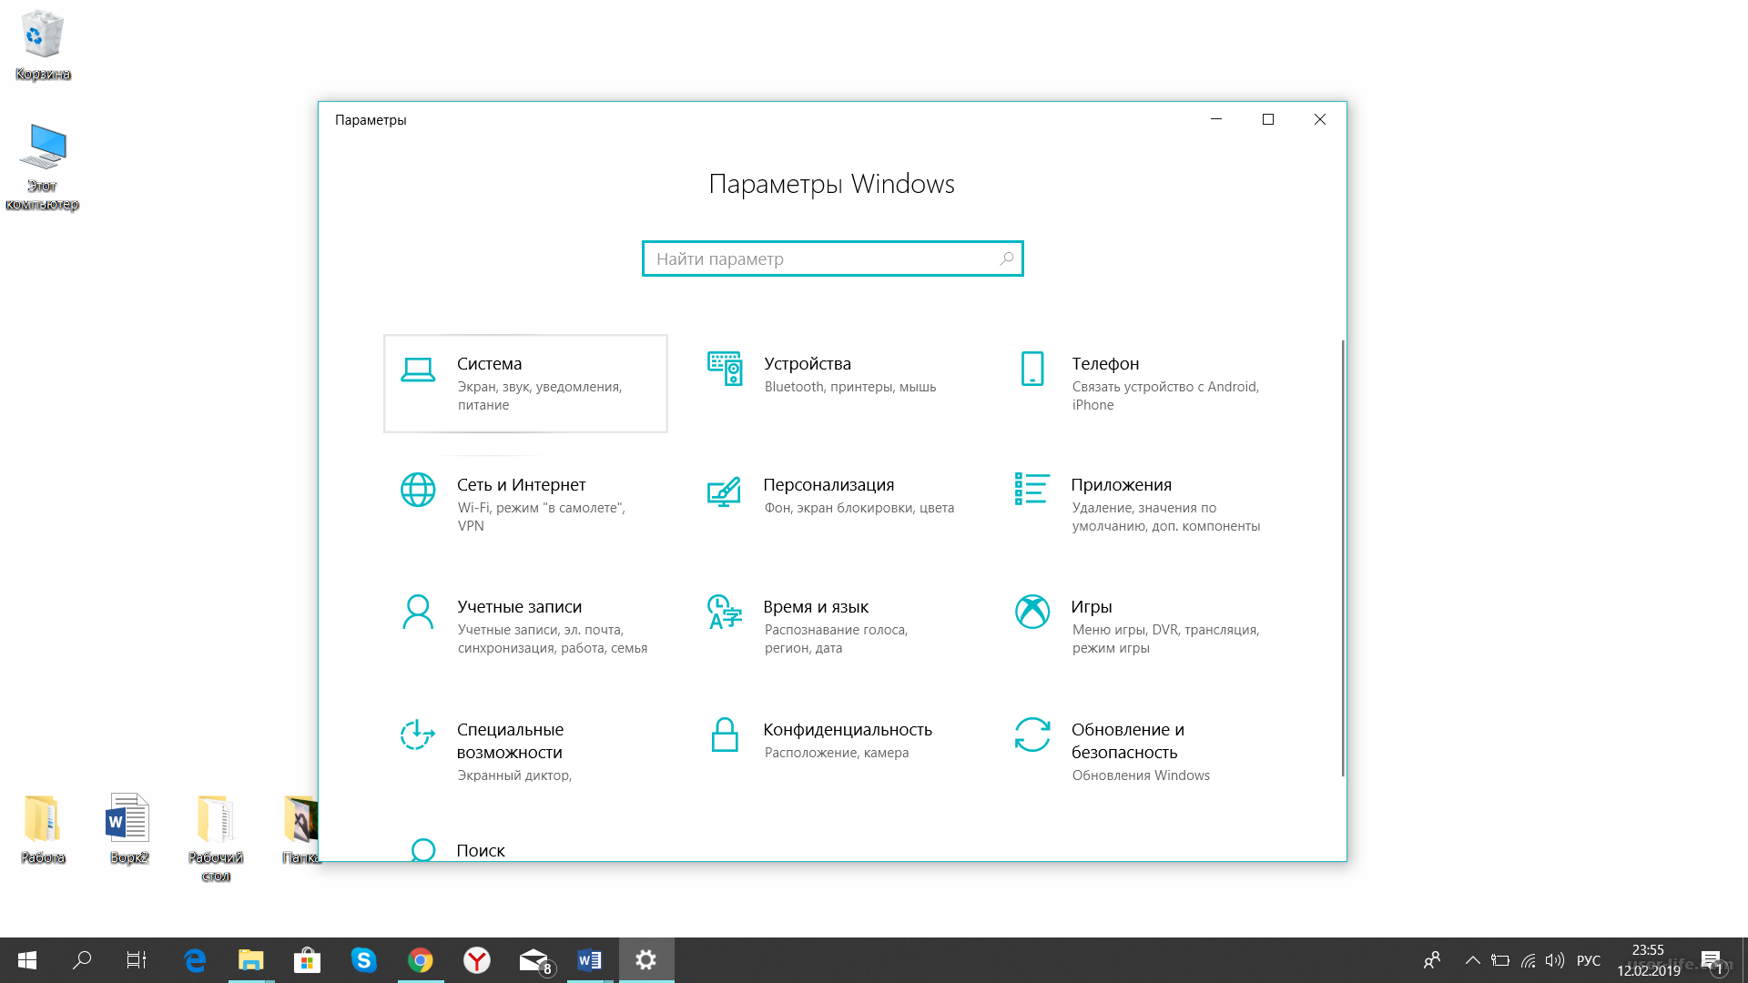This screenshot has width=1748, height=983.
Task: Open the Устройства keyboard and speaker icon
Action: pos(725,369)
